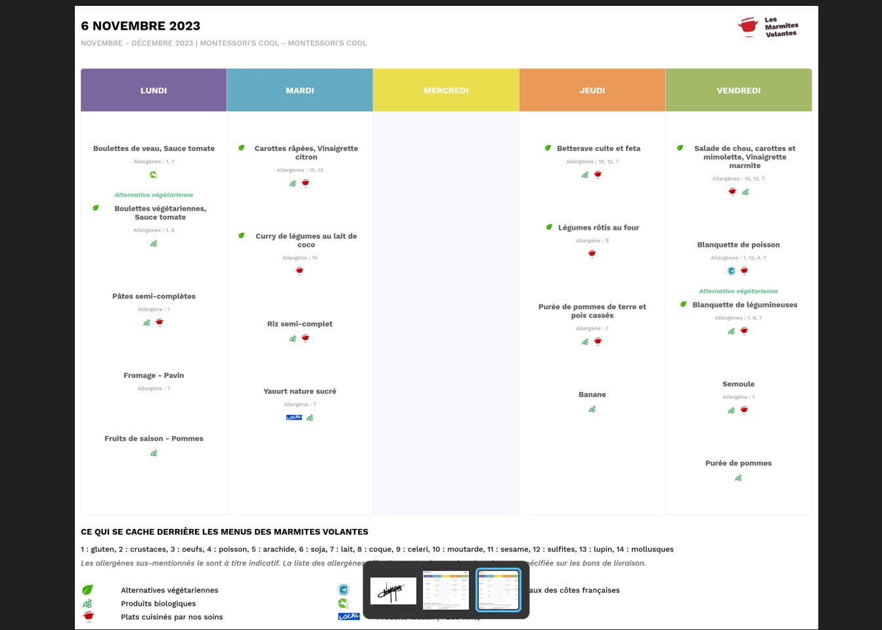Select the middle menu thumbnail in the switcher
The width and height of the screenshot is (882, 630).
point(446,591)
